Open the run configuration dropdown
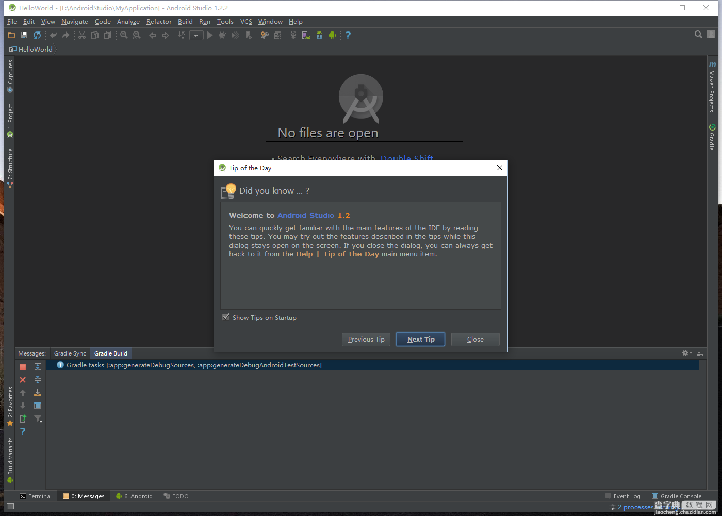Viewport: 722px width, 516px height. (x=196, y=36)
